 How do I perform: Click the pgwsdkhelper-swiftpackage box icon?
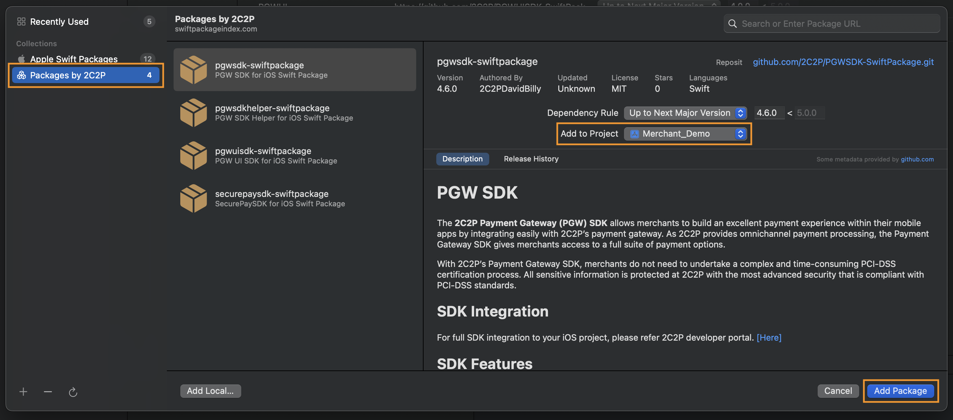click(x=193, y=113)
